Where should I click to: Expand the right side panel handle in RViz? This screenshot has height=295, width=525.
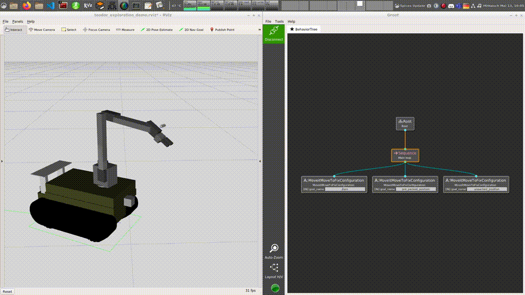tap(260, 161)
